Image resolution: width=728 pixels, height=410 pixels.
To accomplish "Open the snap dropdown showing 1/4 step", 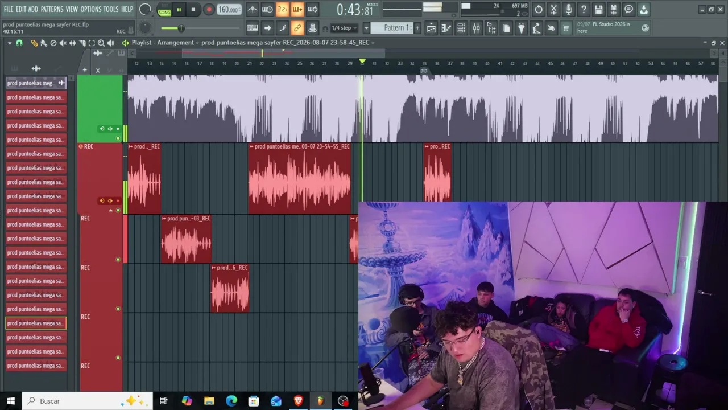I will tap(345, 28).
